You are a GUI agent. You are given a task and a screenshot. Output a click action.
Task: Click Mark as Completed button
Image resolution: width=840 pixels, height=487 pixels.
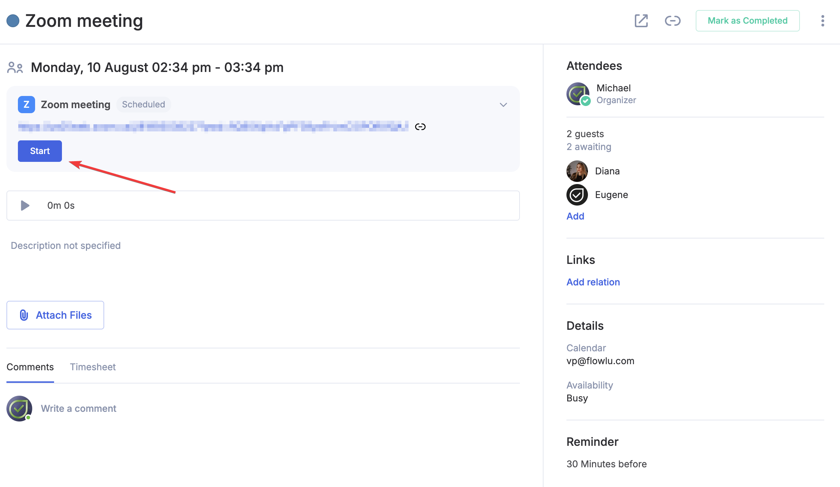pyautogui.click(x=748, y=21)
